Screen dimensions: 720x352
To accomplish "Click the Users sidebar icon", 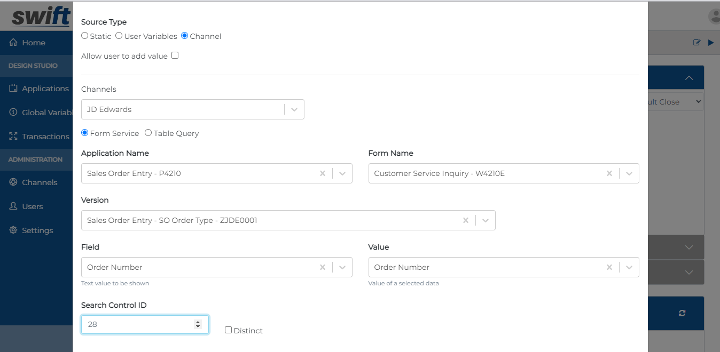I will coord(14,206).
